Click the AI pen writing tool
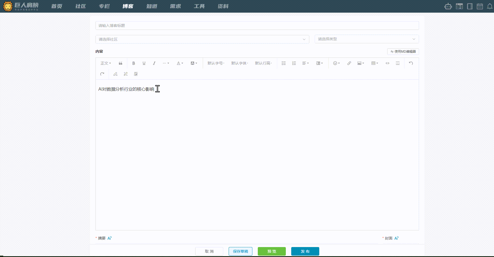The width and height of the screenshot is (494, 257). [115, 74]
